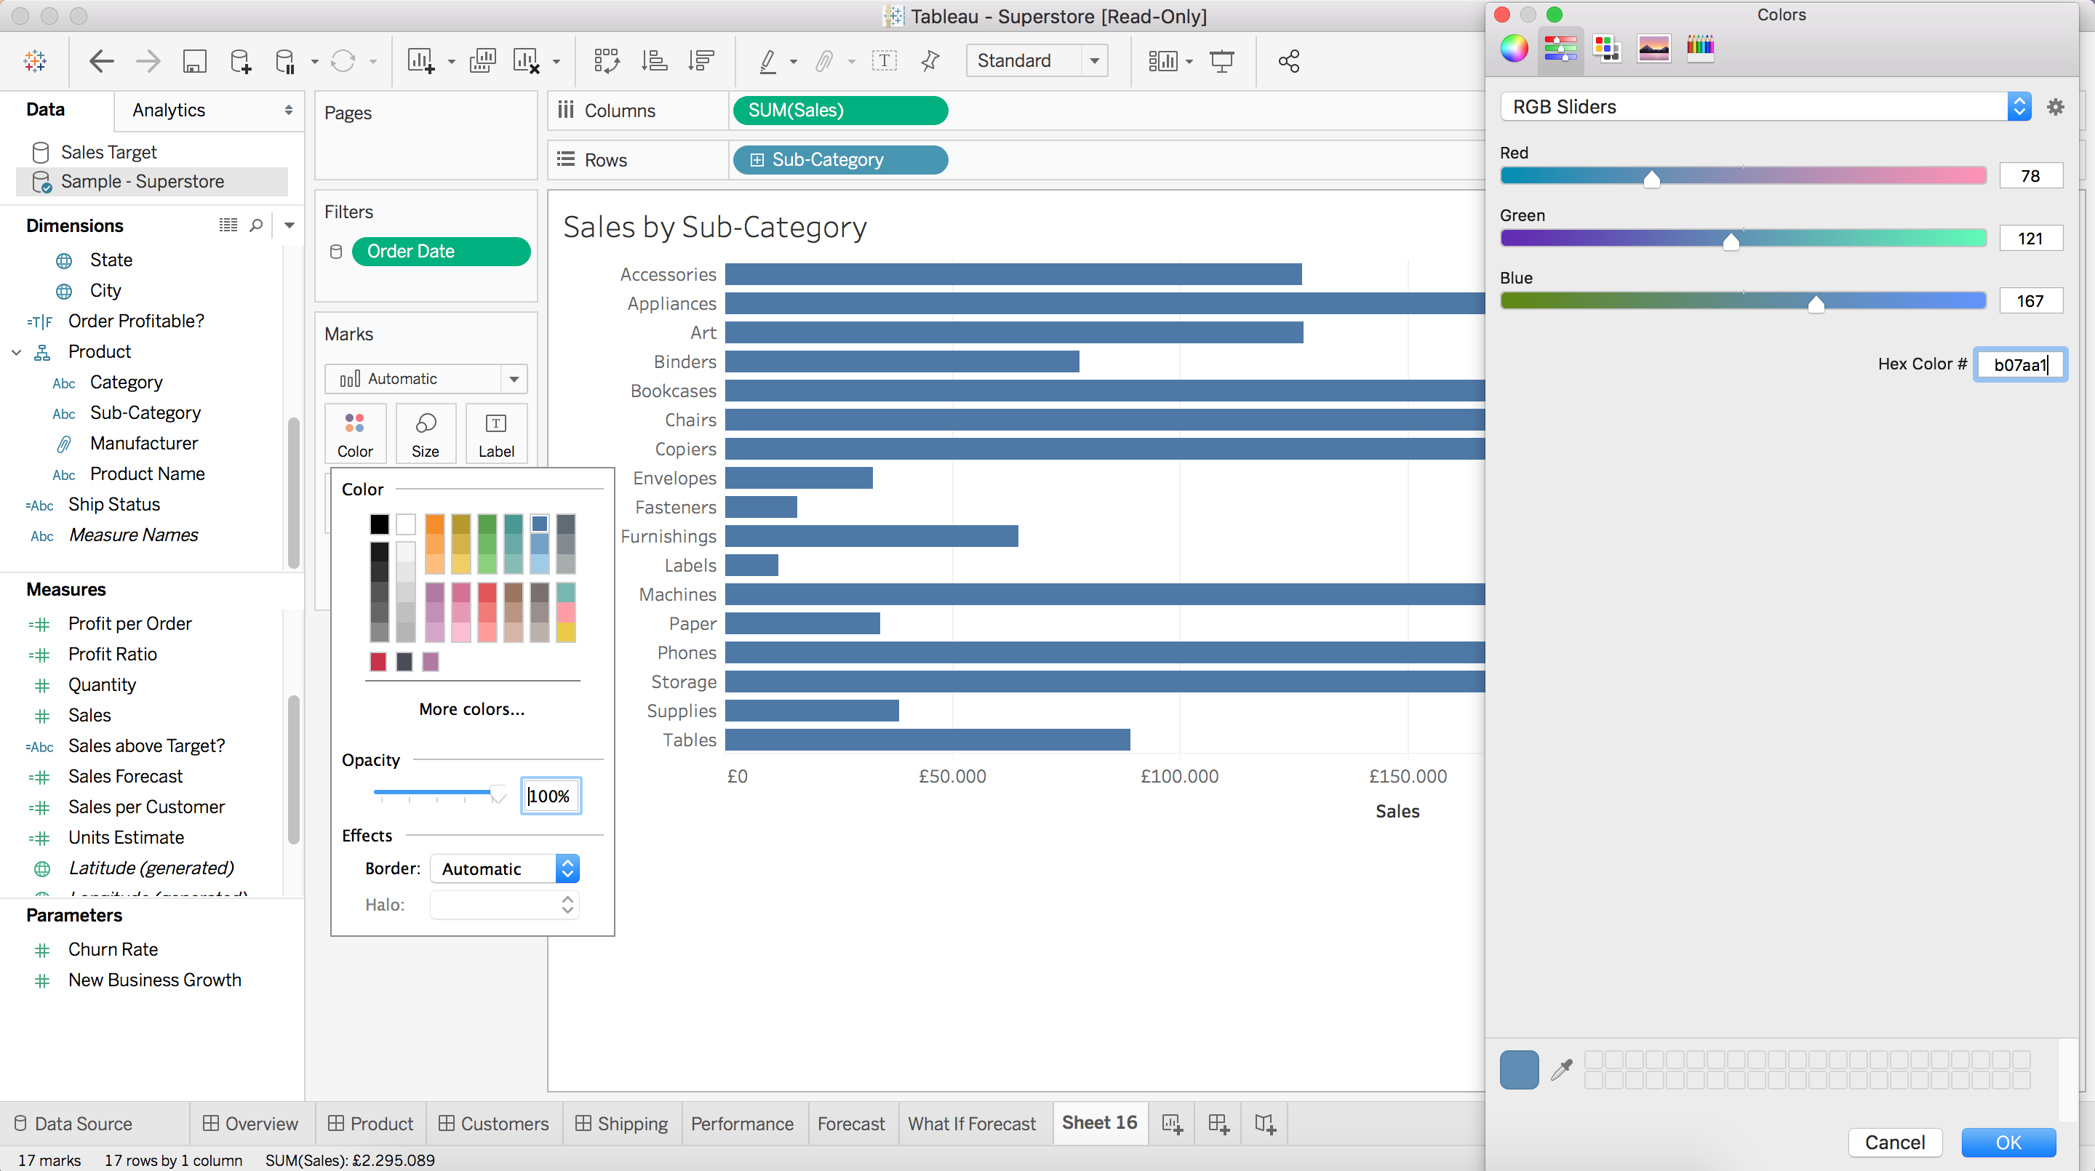Click the Fix Axes pin icon

pos(930,61)
